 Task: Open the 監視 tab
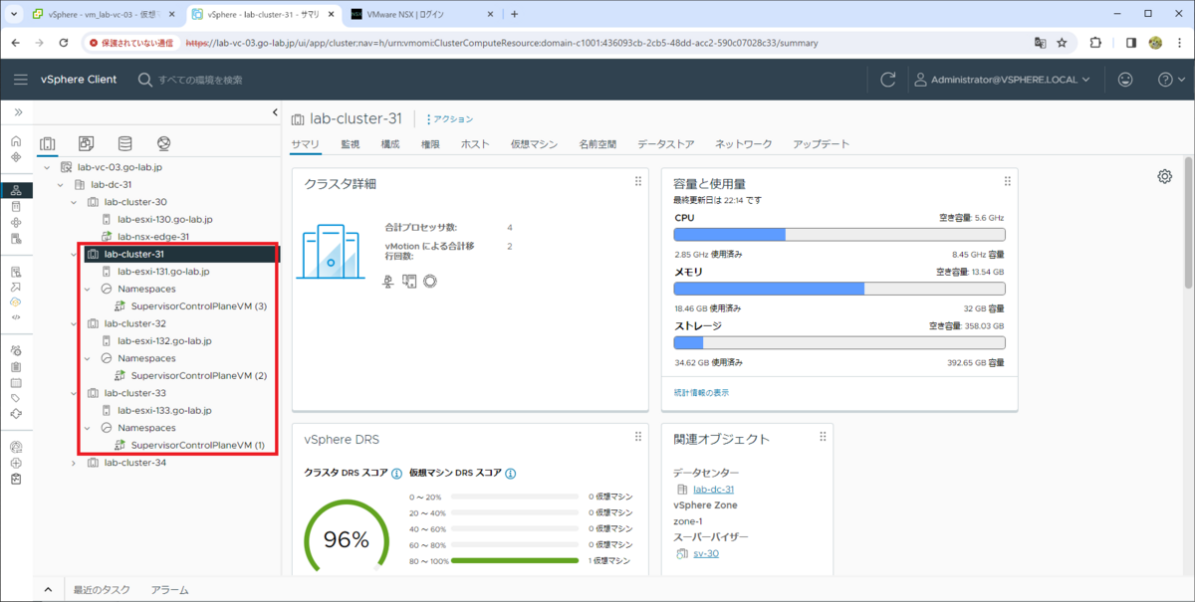(x=351, y=144)
